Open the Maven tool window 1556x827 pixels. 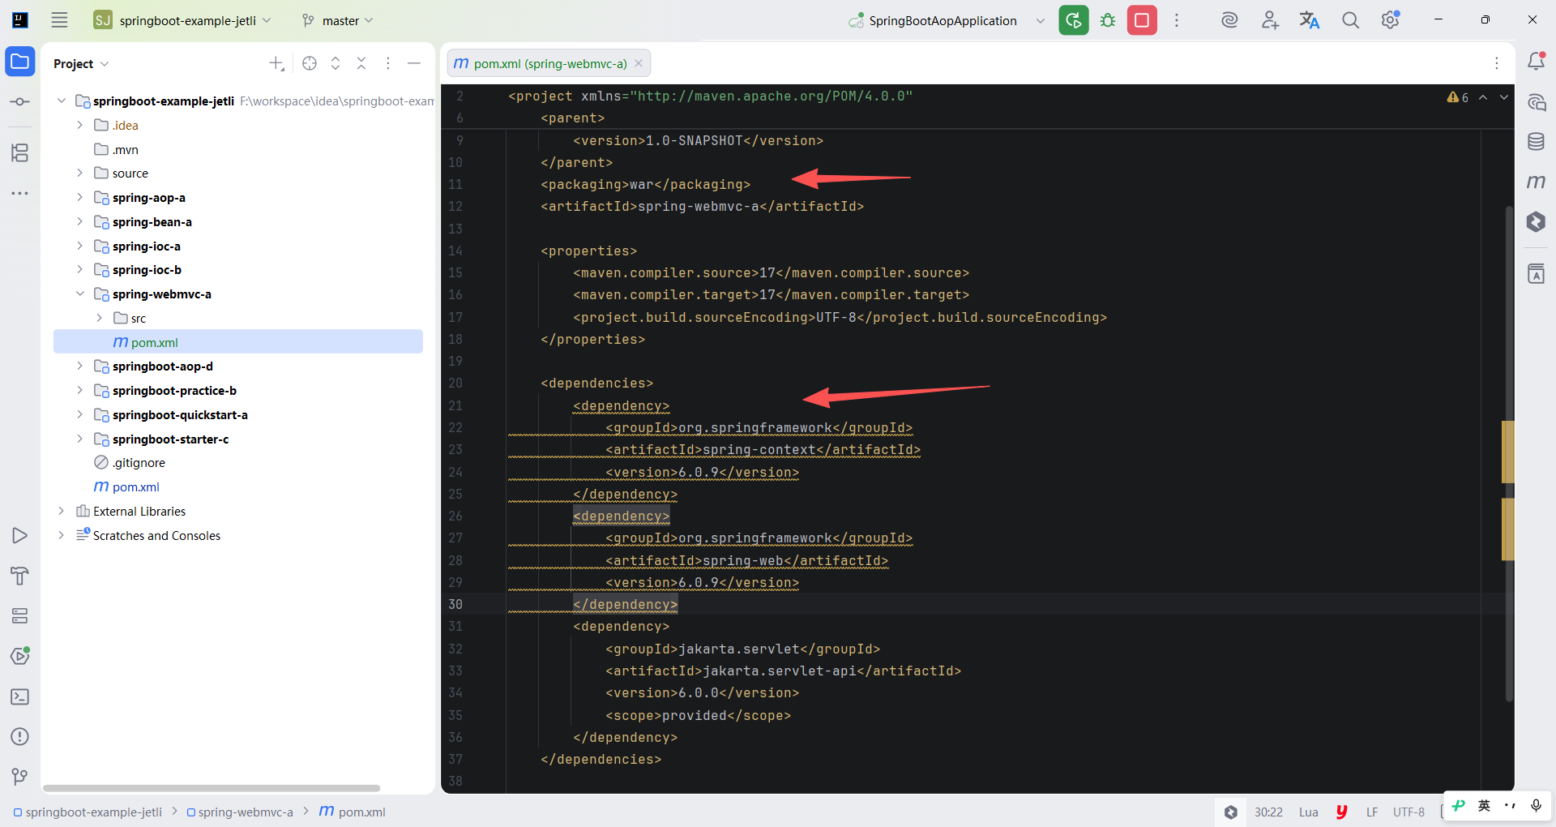1536,182
